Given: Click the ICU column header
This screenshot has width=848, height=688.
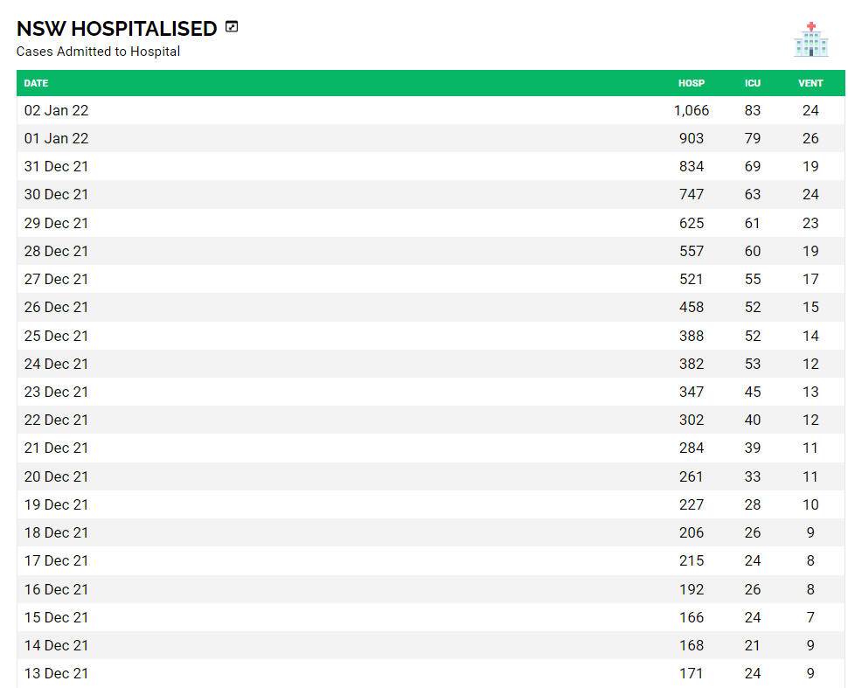Looking at the screenshot, I should click(753, 83).
